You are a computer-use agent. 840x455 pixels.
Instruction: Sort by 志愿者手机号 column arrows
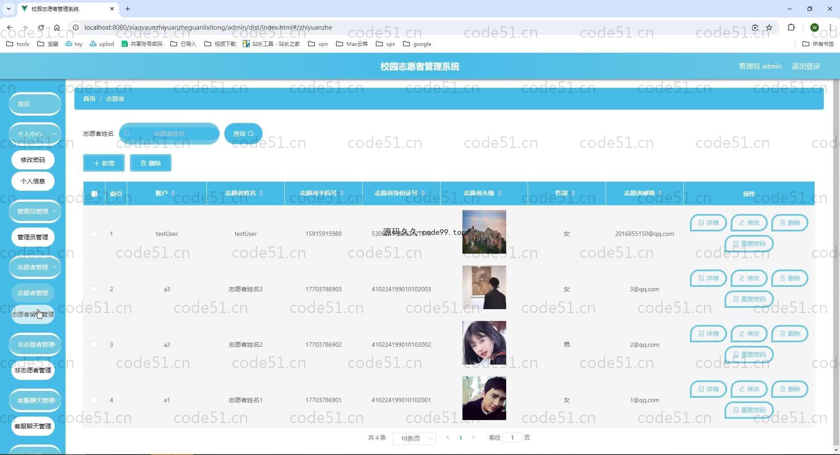coord(342,193)
